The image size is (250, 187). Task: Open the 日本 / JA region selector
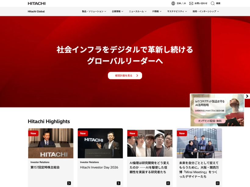[x=181, y=3]
